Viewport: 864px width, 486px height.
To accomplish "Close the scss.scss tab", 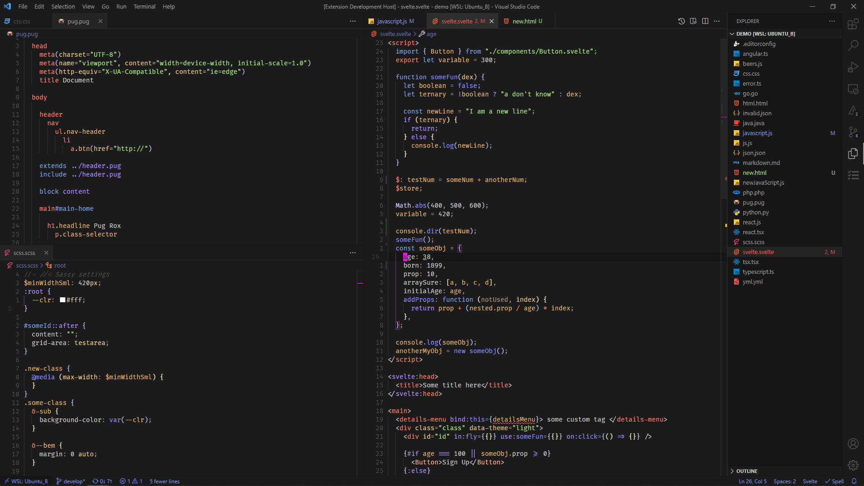I will [46, 253].
